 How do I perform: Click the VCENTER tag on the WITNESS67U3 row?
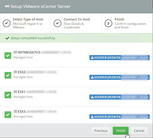(119, 58)
